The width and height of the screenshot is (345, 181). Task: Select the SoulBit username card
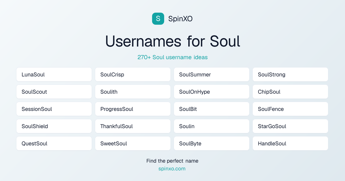pyautogui.click(x=212, y=109)
